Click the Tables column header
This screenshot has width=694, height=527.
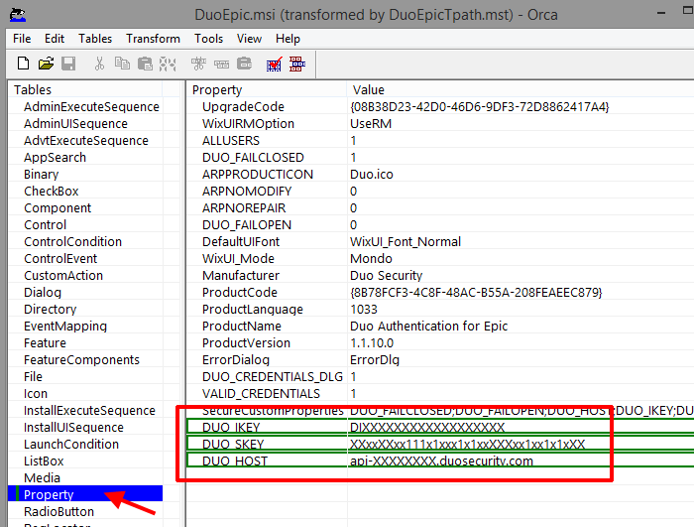tap(86, 89)
